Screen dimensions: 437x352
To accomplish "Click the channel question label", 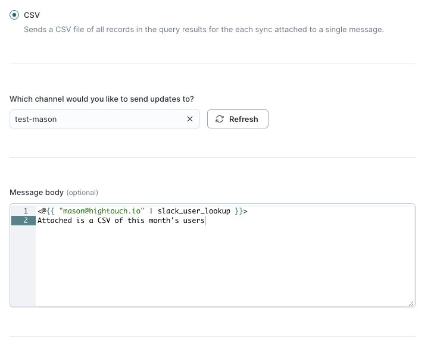I will pyautogui.click(x=102, y=99).
